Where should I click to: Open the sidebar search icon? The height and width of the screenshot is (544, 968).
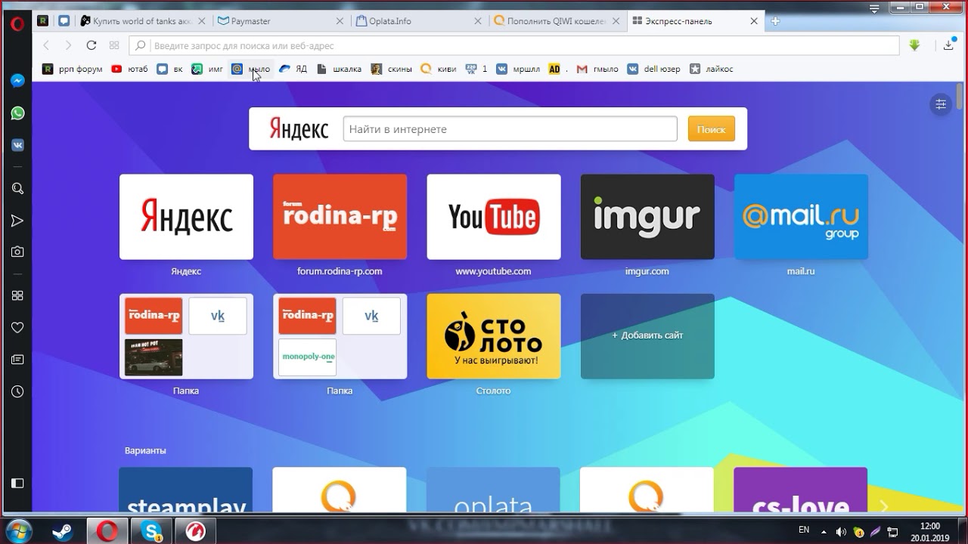[17, 189]
